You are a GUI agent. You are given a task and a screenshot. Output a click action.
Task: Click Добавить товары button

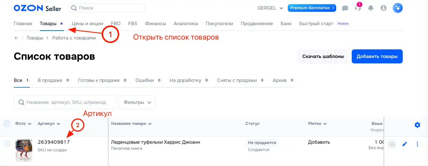pyautogui.click(x=377, y=56)
